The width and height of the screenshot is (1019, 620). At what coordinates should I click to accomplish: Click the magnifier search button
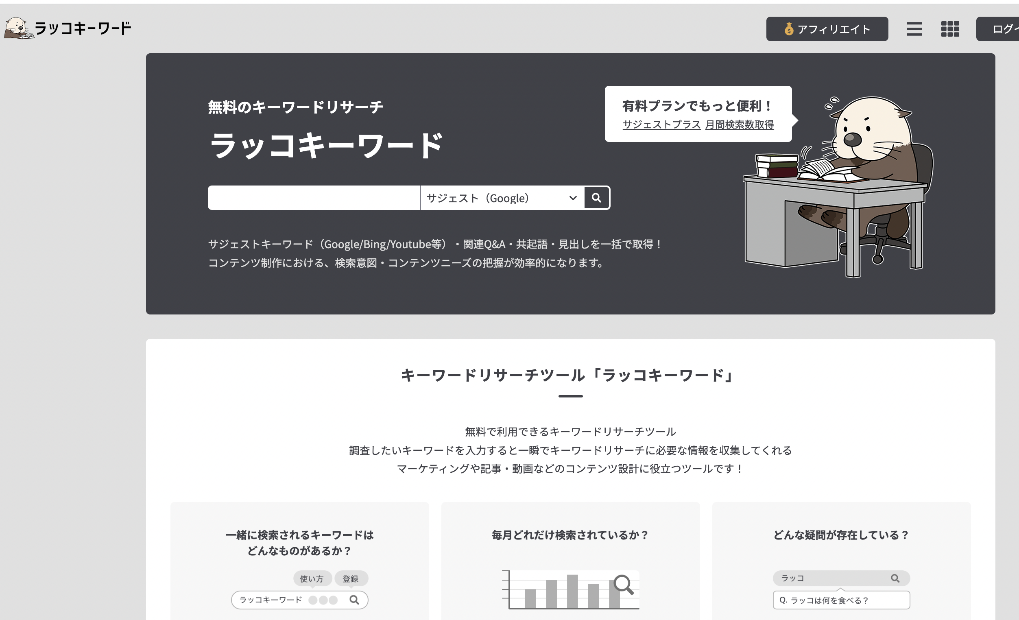click(x=596, y=198)
